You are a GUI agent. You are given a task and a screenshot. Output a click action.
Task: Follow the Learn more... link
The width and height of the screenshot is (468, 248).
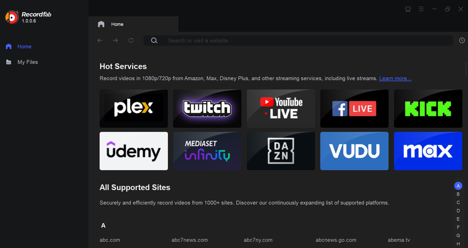pyautogui.click(x=395, y=78)
